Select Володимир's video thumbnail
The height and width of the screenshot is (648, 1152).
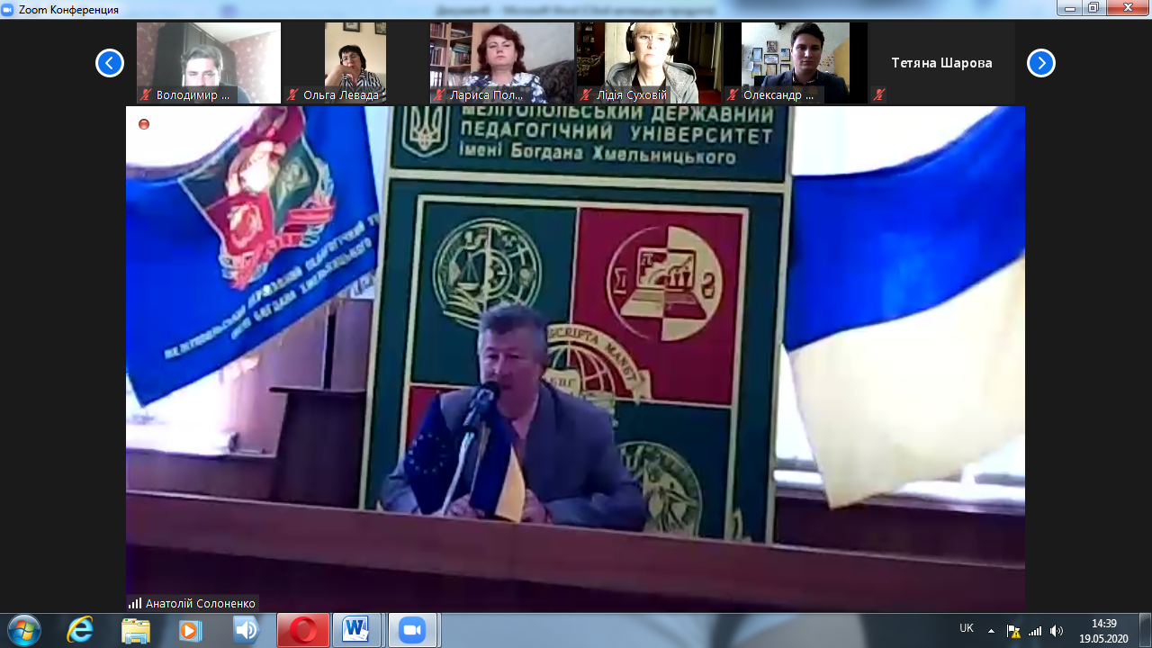(x=209, y=61)
